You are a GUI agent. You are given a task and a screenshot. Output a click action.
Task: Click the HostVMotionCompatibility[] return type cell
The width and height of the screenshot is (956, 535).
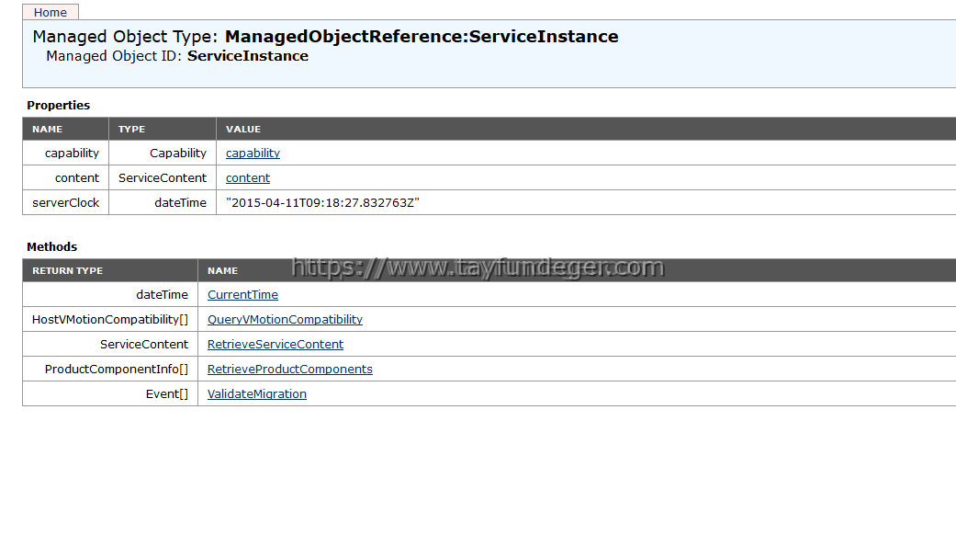[110, 320]
